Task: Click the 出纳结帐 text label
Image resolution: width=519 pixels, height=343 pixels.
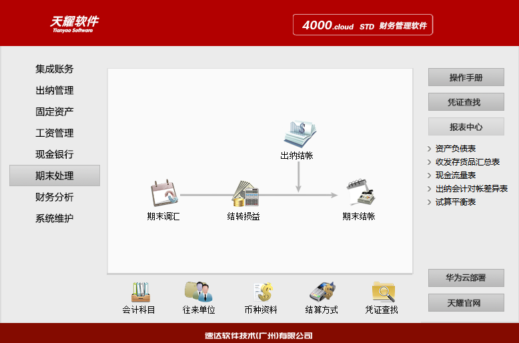Action: pos(297,155)
